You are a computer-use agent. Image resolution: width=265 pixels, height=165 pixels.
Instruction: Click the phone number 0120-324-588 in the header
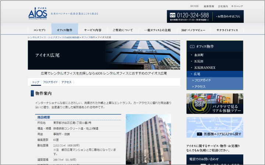(x=193, y=15)
